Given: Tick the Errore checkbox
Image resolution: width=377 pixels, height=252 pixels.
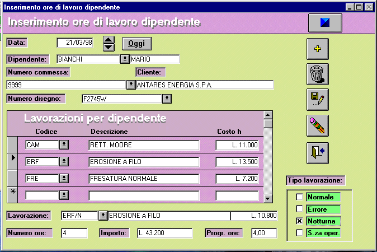Looking at the screenshot, I should pyautogui.click(x=299, y=209).
